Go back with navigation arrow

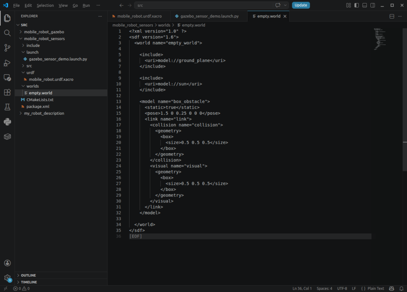122,5
